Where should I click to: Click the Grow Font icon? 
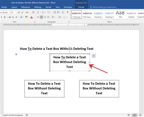coord(19,12)
